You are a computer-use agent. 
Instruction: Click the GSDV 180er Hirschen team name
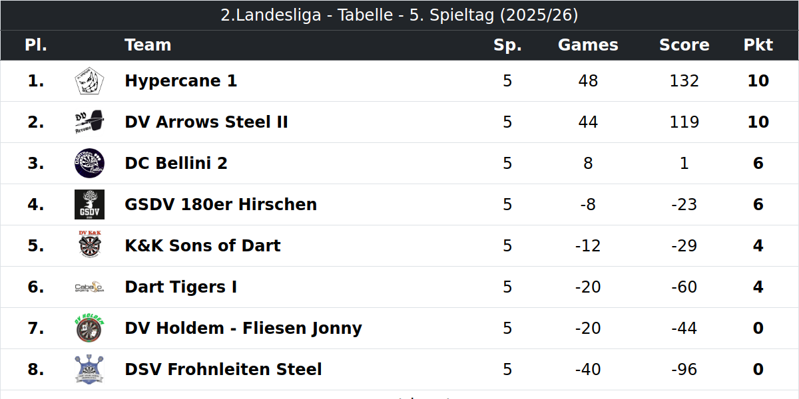pos(220,205)
